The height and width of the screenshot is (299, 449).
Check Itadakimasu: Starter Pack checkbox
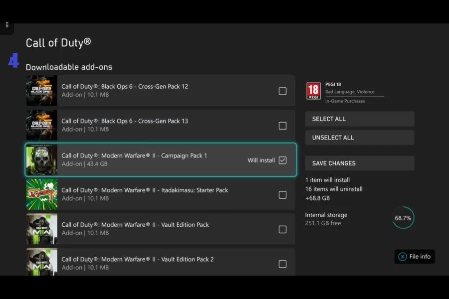[282, 195]
